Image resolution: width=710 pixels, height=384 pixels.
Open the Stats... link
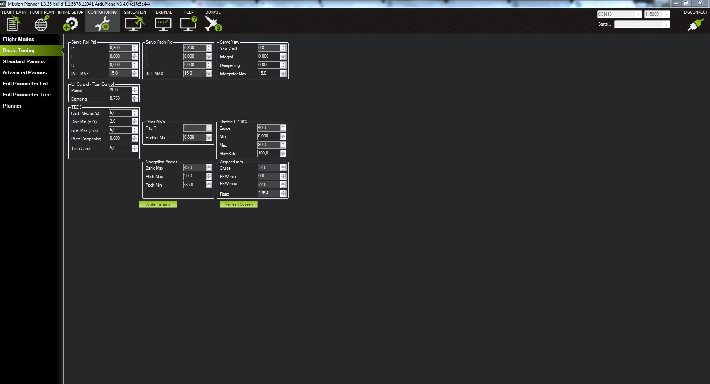point(604,24)
